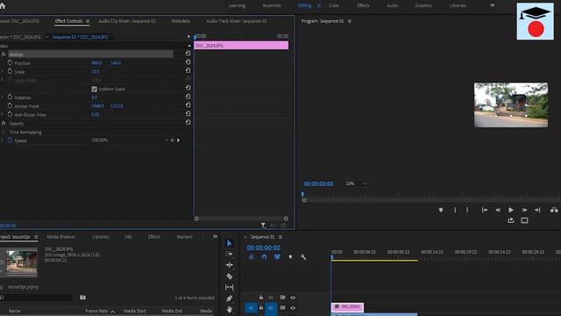The height and width of the screenshot is (316, 561).
Task: Select the Selection tool arrow
Action: (x=230, y=243)
